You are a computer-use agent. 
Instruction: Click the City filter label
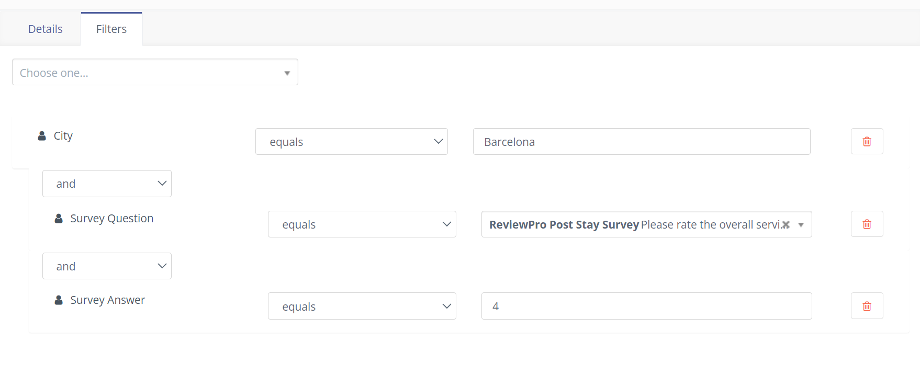pos(63,136)
